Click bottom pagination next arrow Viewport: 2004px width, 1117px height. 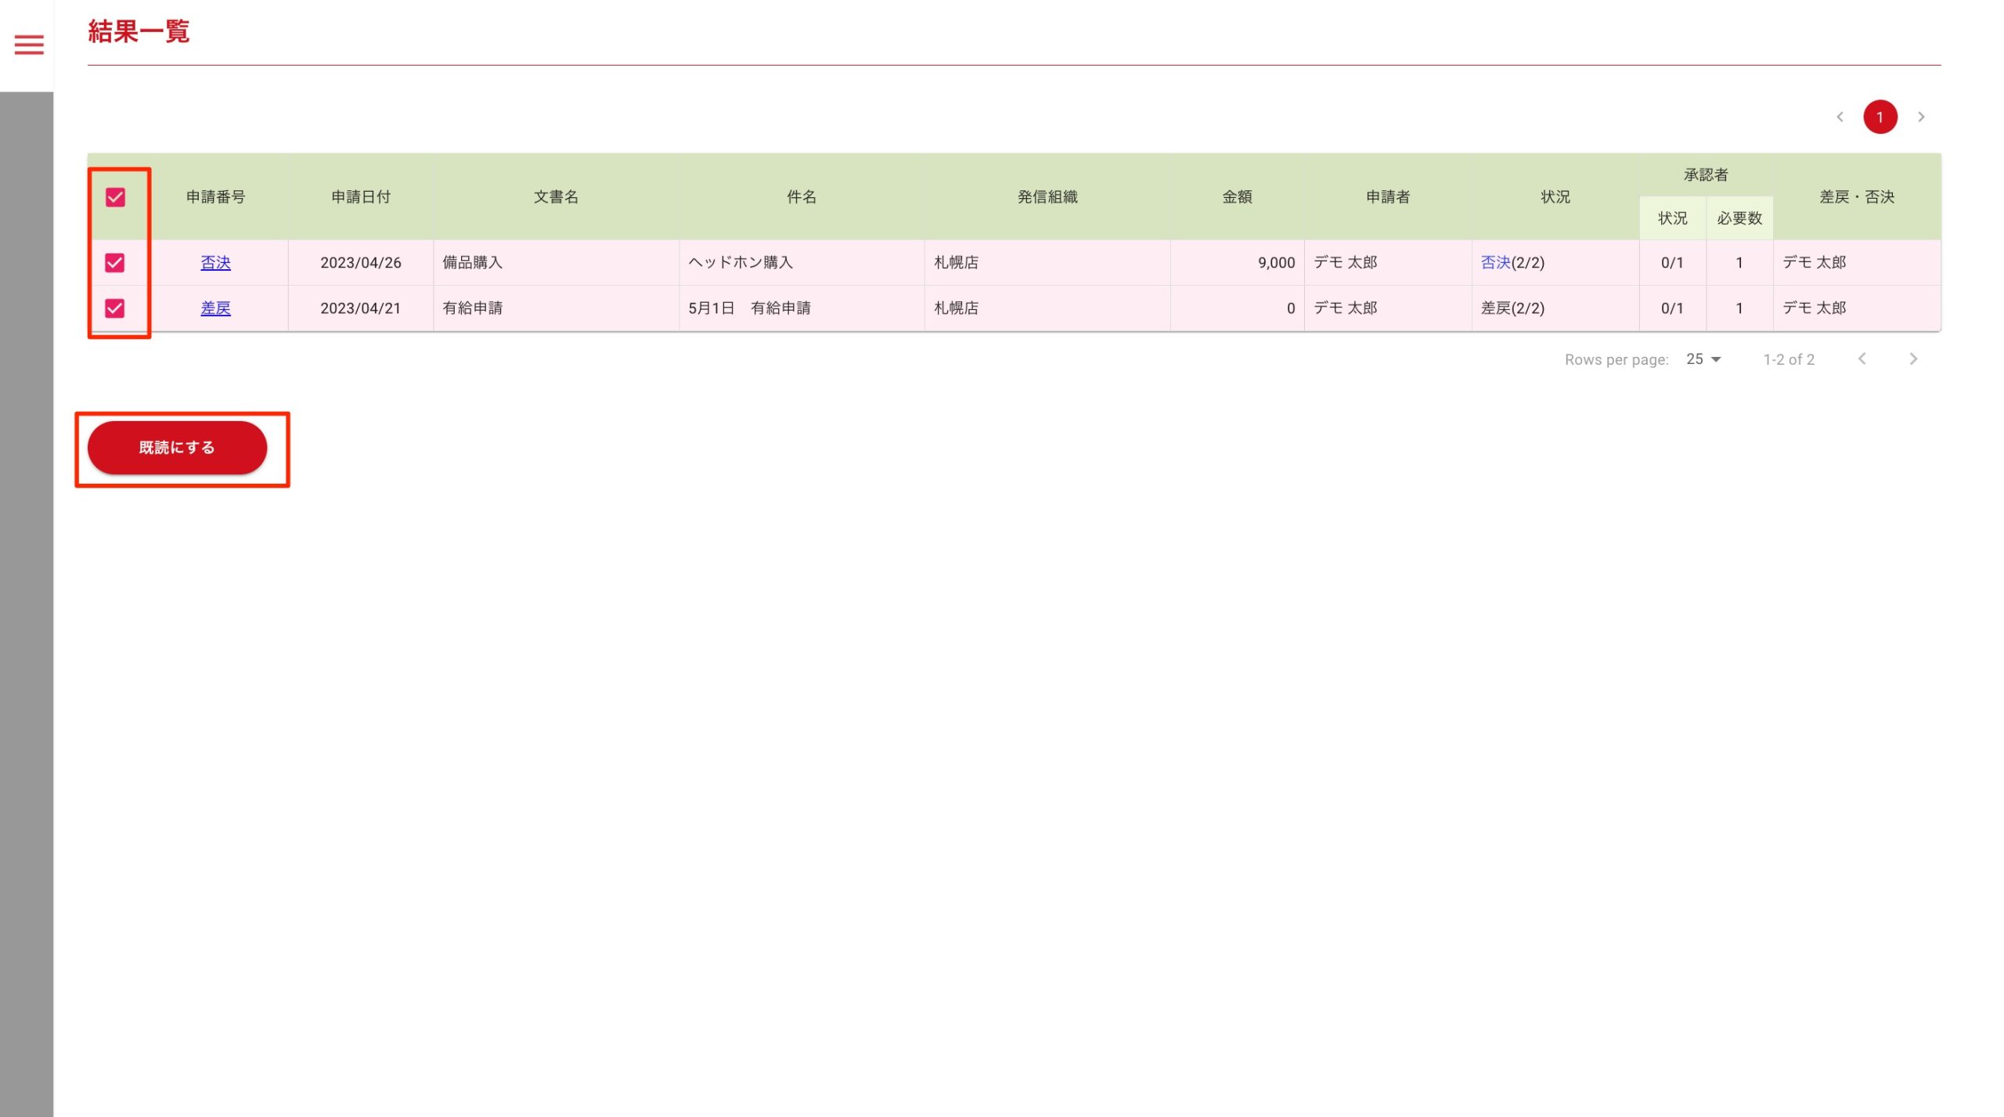[x=1913, y=359]
